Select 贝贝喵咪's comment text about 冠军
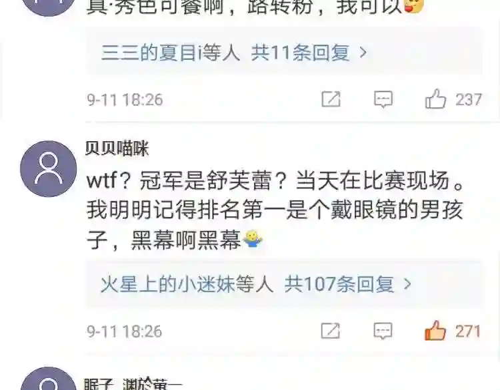The width and height of the screenshot is (500, 390). (275, 210)
